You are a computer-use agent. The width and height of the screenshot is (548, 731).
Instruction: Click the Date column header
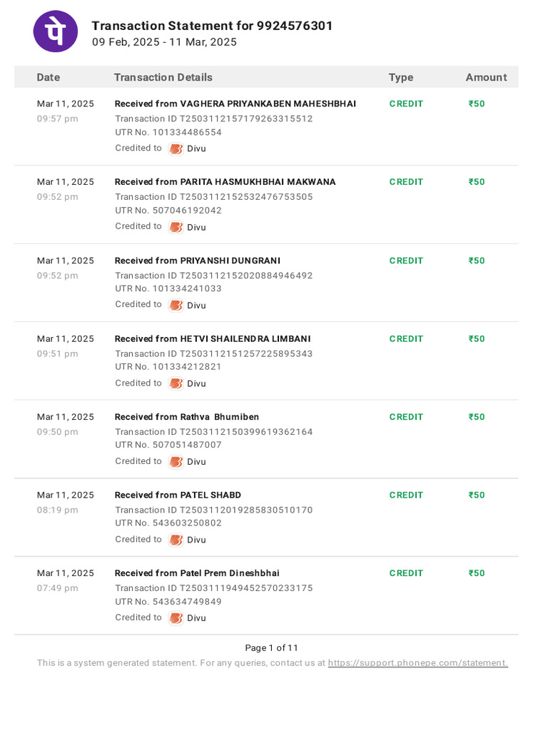click(x=49, y=77)
